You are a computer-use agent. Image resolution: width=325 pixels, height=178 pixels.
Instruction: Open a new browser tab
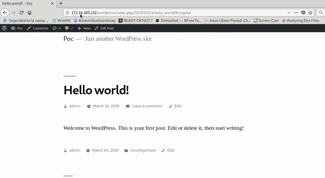coord(61,3)
